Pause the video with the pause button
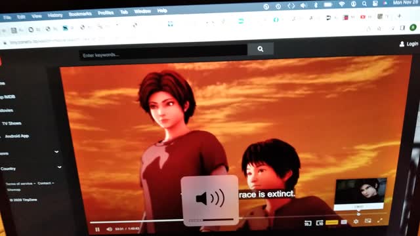Image resolution: width=420 pixels, height=236 pixels. coord(97,229)
